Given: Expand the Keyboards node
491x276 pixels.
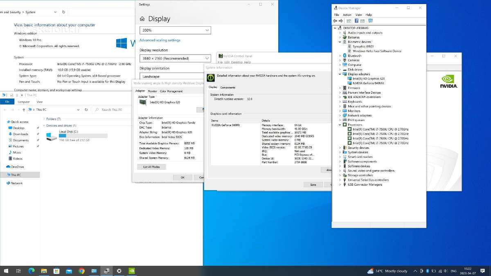Looking at the screenshot, I should (340, 102).
